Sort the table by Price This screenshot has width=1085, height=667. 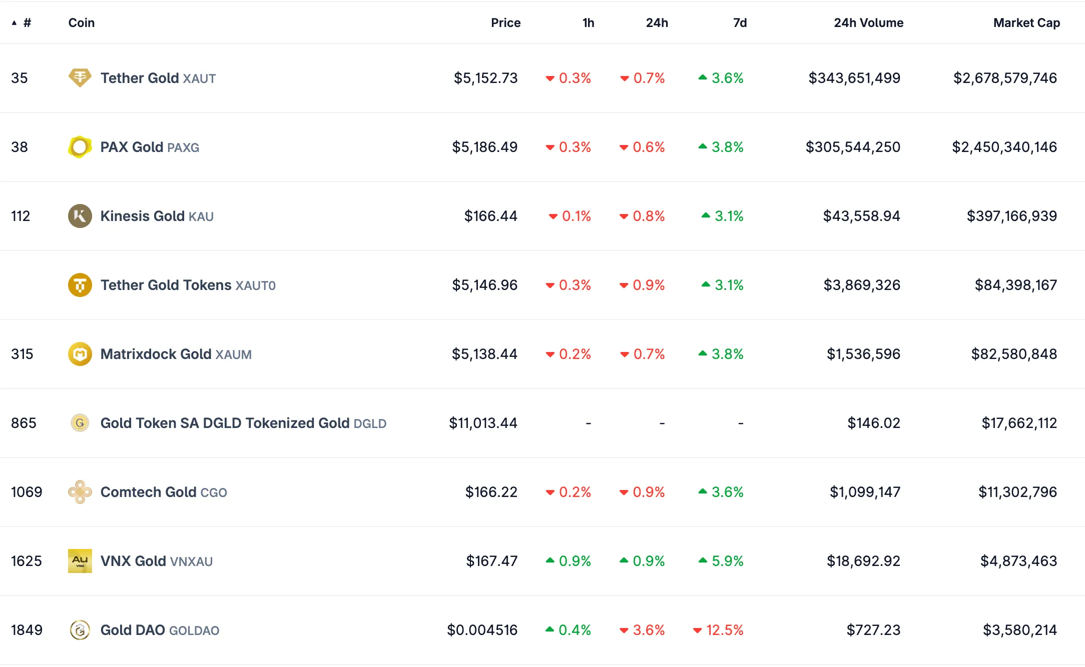[505, 22]
